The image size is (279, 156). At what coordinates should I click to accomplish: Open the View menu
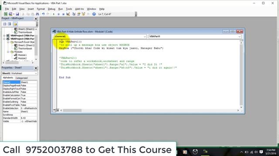point(22,9)
